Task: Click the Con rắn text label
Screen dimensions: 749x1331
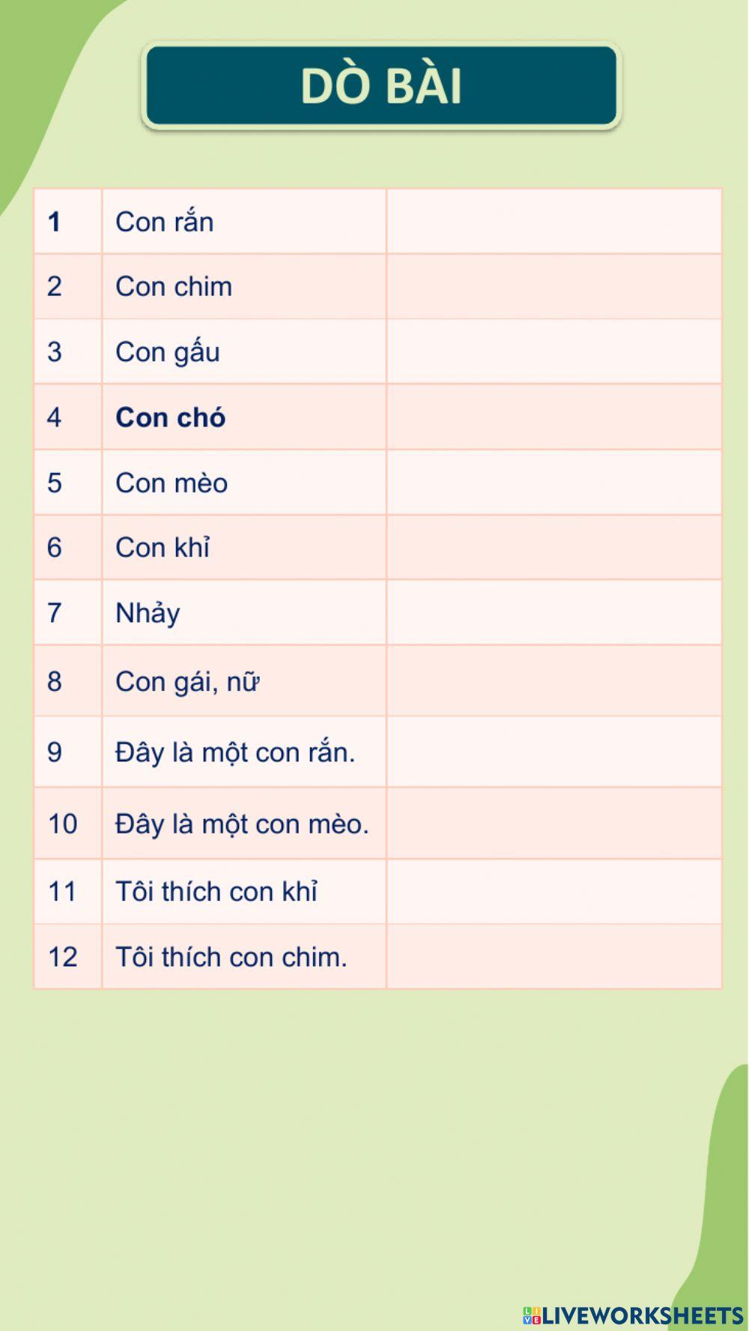Action: [x=165, y=222]
